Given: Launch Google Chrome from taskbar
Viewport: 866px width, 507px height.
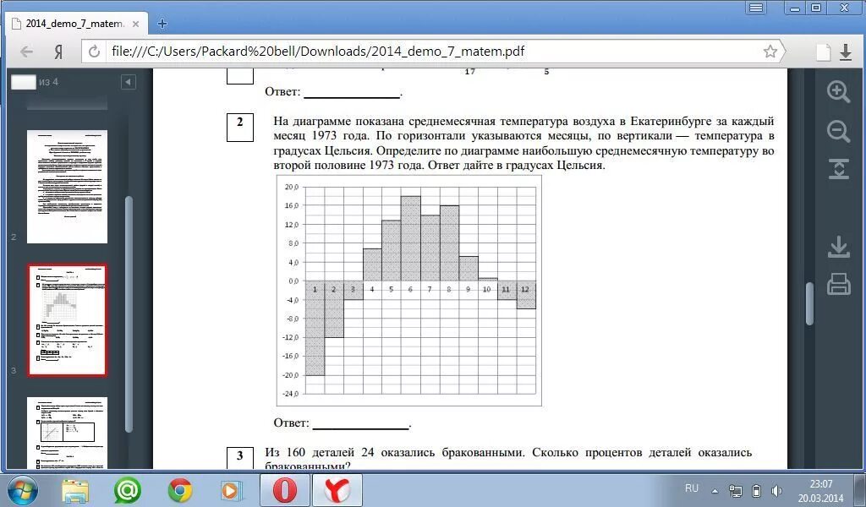Looking at the screenshot, I should click(180, 490).
